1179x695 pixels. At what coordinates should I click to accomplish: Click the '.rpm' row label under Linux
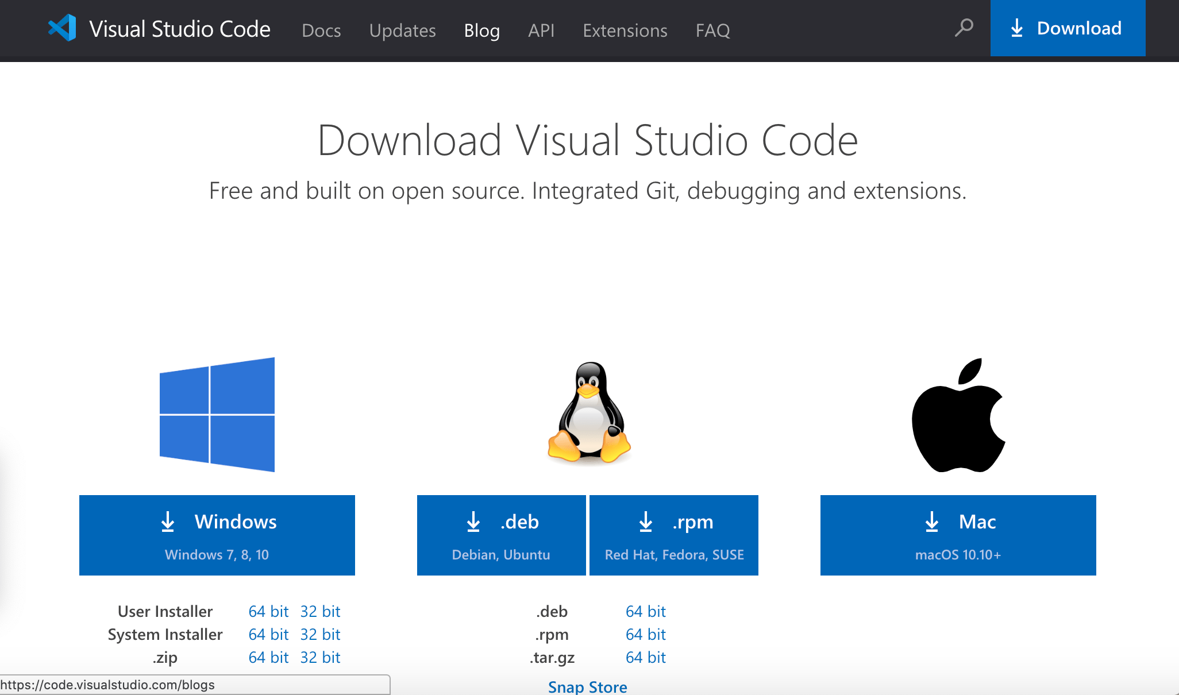552,635
